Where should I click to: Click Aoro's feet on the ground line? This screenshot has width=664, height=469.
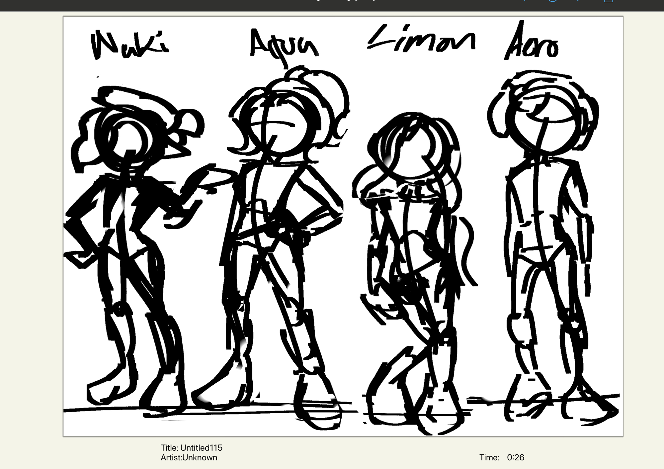[561, 407]
